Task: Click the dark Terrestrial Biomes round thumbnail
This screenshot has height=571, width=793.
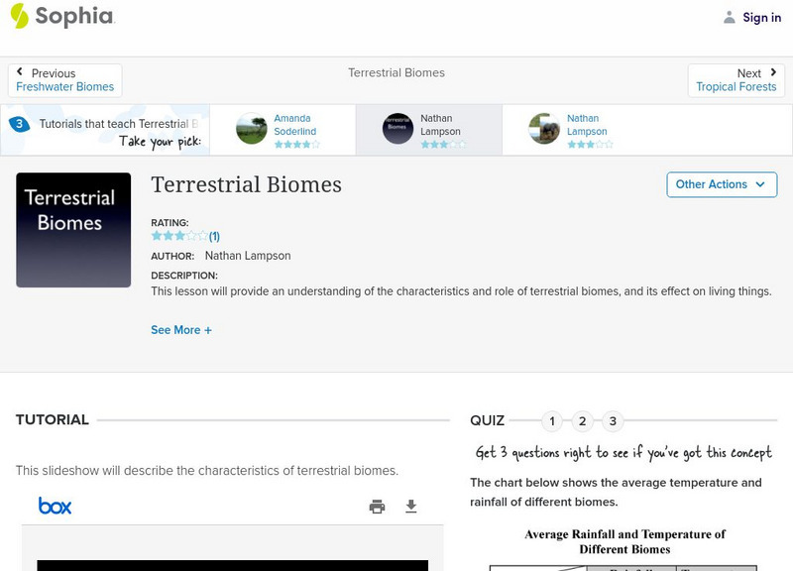Action: (397, 129)
